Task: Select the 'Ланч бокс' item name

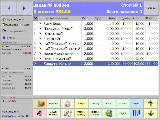Action: coord(52,24)
